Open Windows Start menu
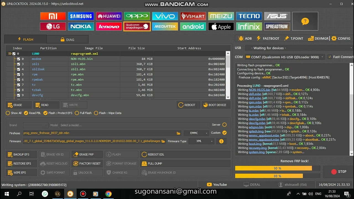The image size is (354, 199). [x=7, y=194]
